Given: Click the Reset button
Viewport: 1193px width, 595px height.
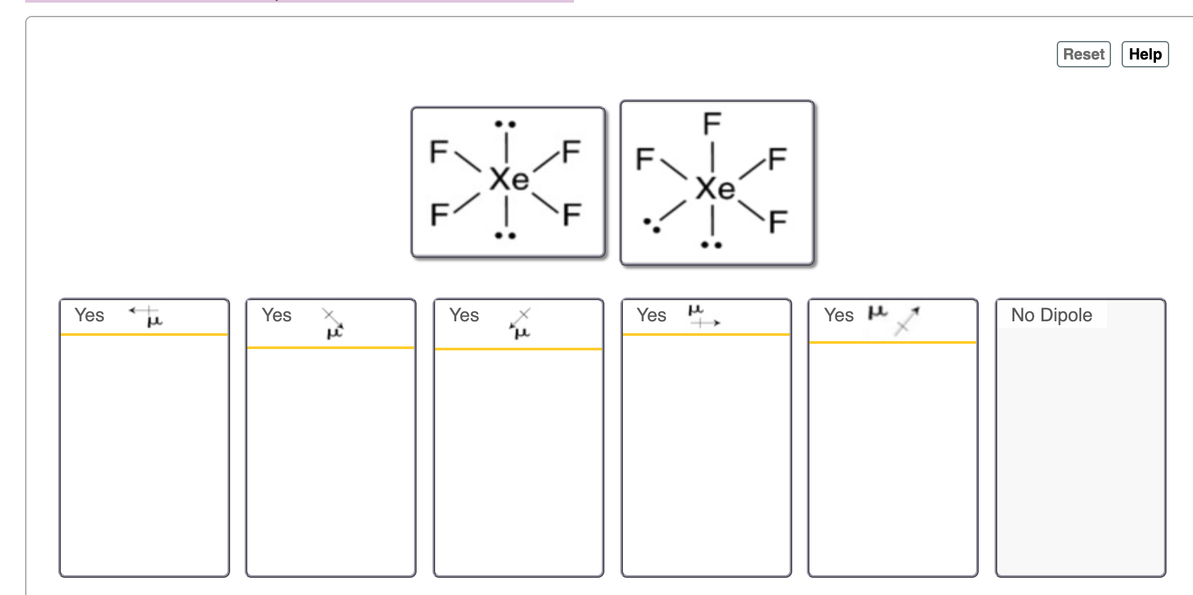Looking at the screenshot, I should click(1083, 54).
